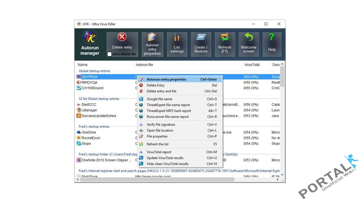Click the horizontal scrollbar thumb

tap(157, 180)
